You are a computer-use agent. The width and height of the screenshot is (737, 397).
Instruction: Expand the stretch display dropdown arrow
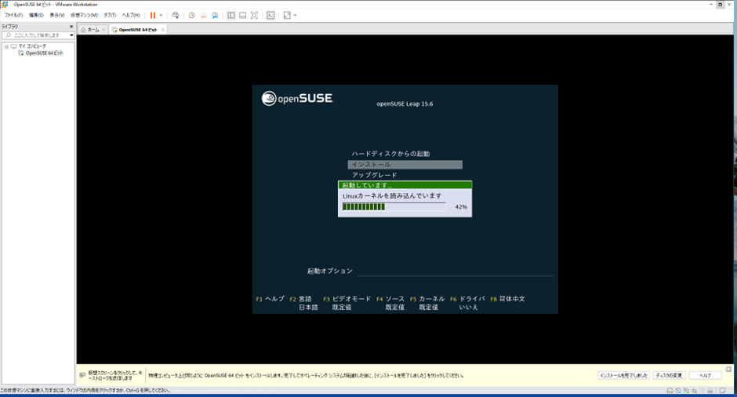[x=295, y=15]
